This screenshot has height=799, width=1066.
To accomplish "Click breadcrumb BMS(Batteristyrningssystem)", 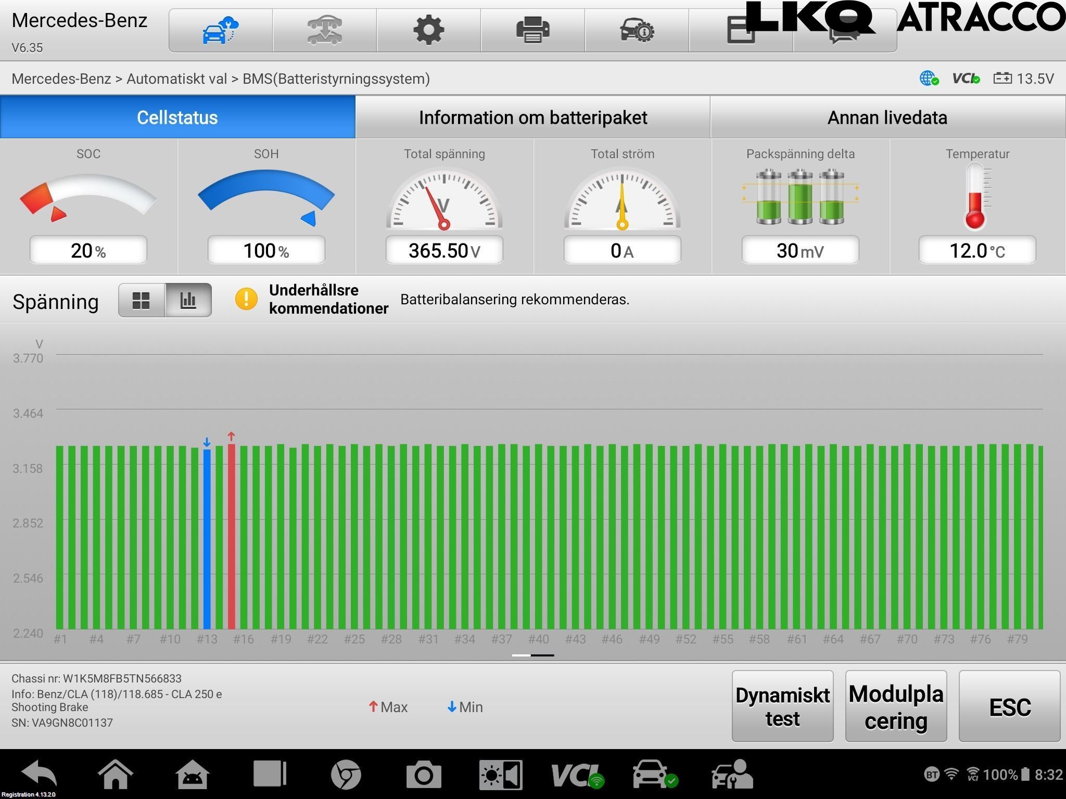I will (336, 79).
